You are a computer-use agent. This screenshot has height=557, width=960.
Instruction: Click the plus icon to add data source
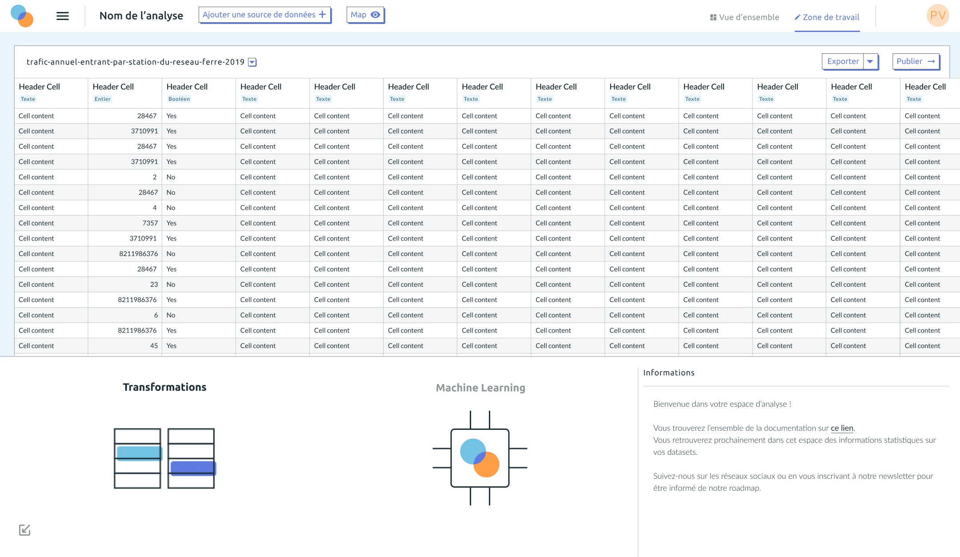point(323,15)
